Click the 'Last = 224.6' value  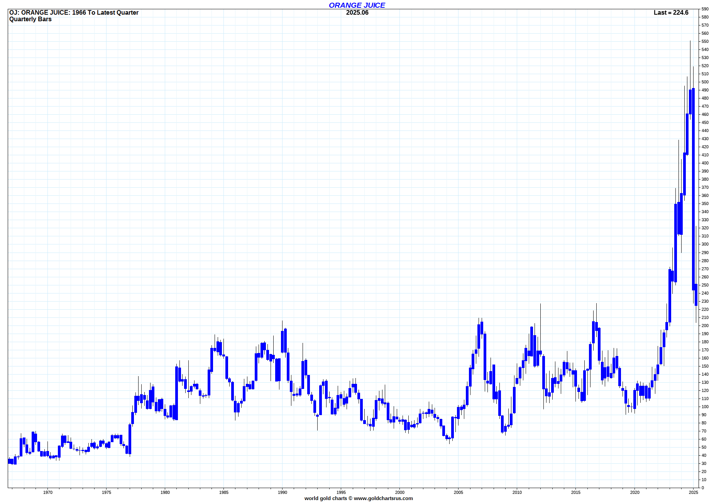pos(671,12)
